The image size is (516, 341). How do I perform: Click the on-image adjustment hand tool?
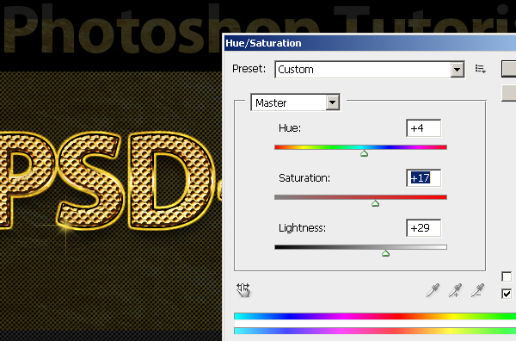pyautogui.click(x=243, y=290)
